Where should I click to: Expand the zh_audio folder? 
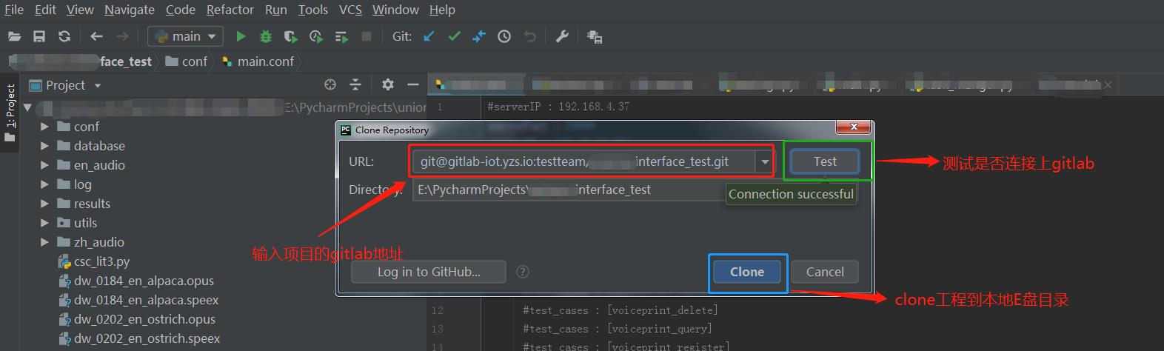[44, 242]
